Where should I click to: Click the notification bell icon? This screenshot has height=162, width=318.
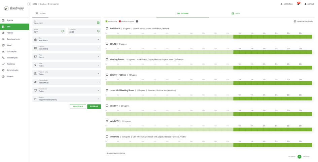click(298, 4)
